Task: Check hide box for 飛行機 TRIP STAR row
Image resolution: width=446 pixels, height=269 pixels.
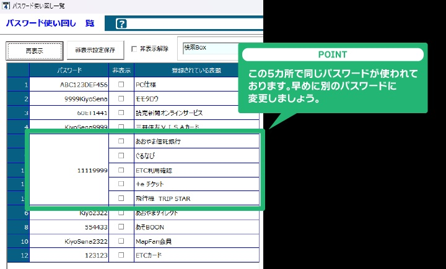Action: [x=121, y=199]
